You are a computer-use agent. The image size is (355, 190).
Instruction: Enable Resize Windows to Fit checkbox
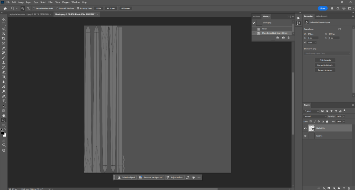34,8
